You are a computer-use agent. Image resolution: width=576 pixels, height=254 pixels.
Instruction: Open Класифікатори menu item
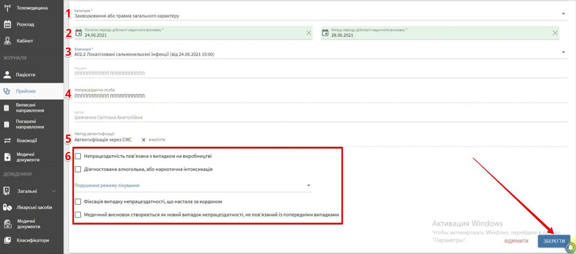[32, 240]
